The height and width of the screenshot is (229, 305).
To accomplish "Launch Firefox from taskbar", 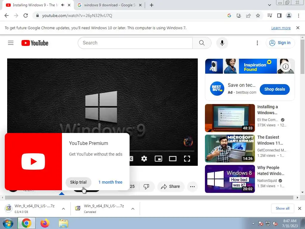I will [45, 223].
